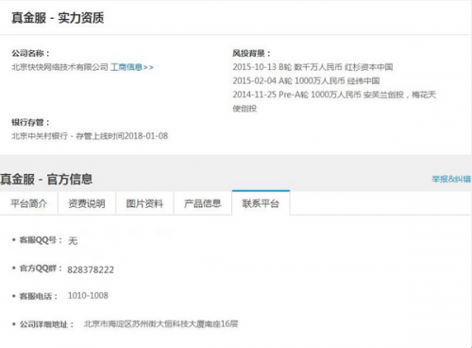Open the 工商信息>> link
The height and width of the screenshot is (348, 472).
coord(132,67)
